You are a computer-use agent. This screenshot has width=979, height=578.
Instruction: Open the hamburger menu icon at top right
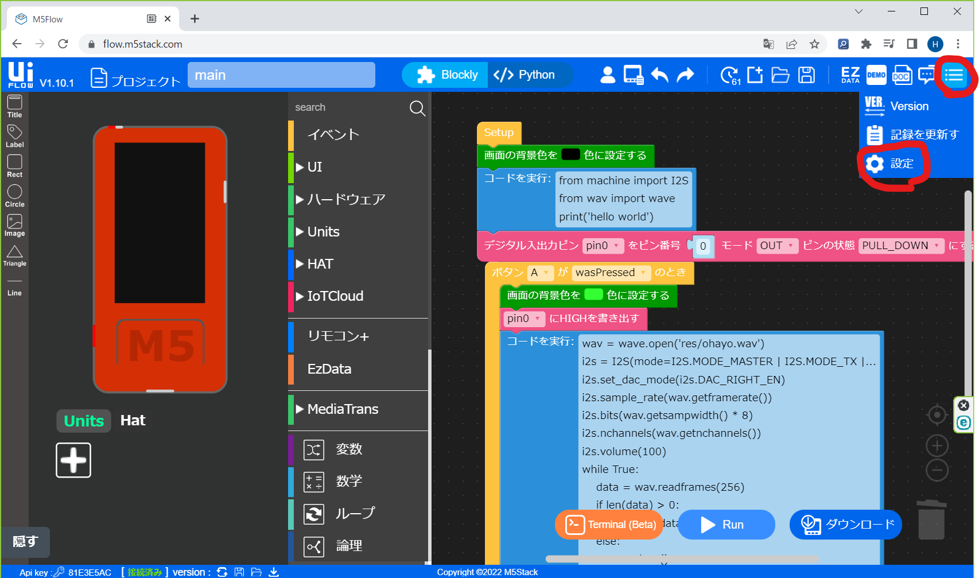954,75
